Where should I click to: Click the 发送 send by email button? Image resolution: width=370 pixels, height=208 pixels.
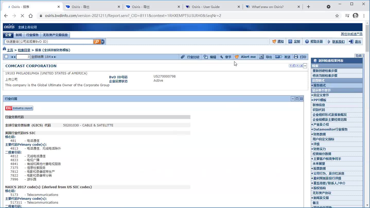tap(283, 57)
